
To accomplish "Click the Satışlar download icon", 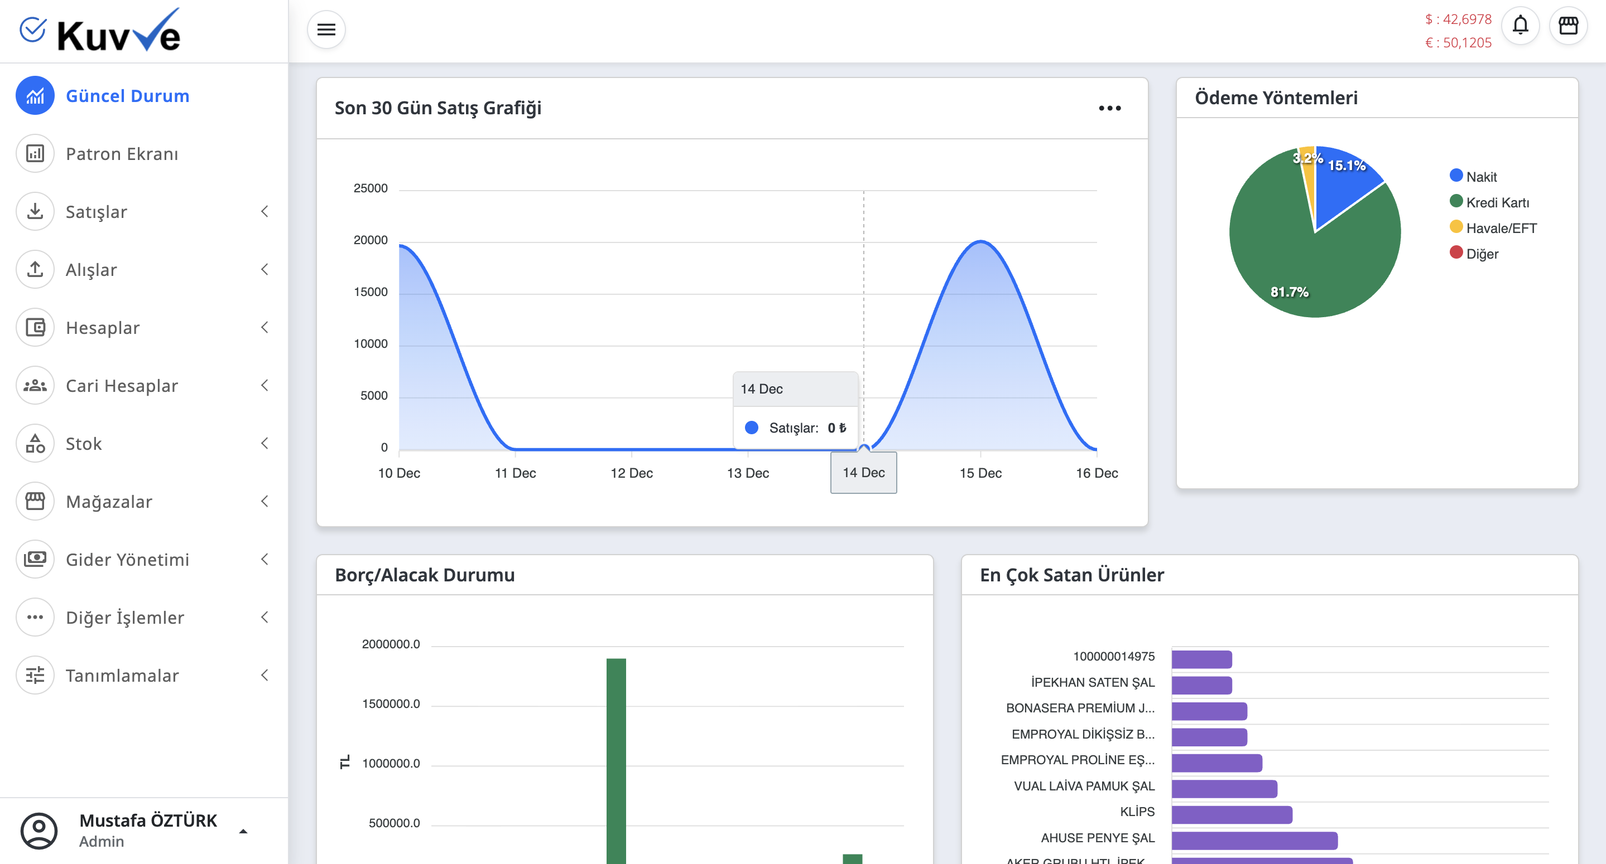I will pyautogui.click(x=35, y=211).
